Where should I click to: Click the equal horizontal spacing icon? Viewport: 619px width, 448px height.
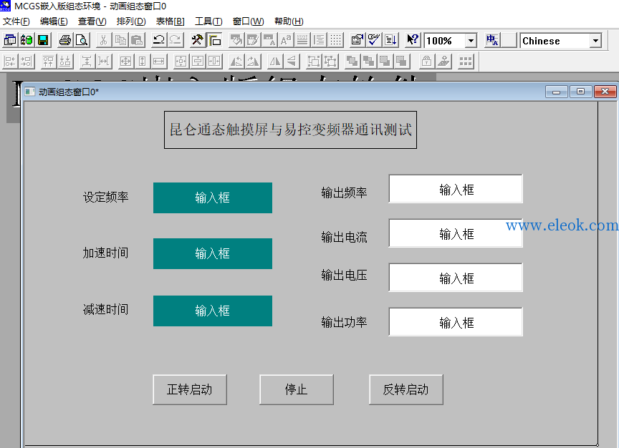click(104, 62)
